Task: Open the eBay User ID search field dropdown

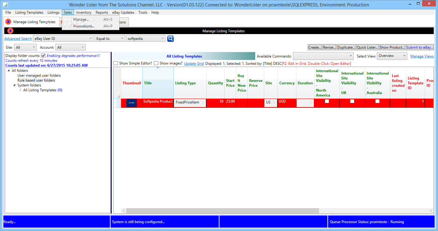Action: pyautogui.click(x=63, y=39)
